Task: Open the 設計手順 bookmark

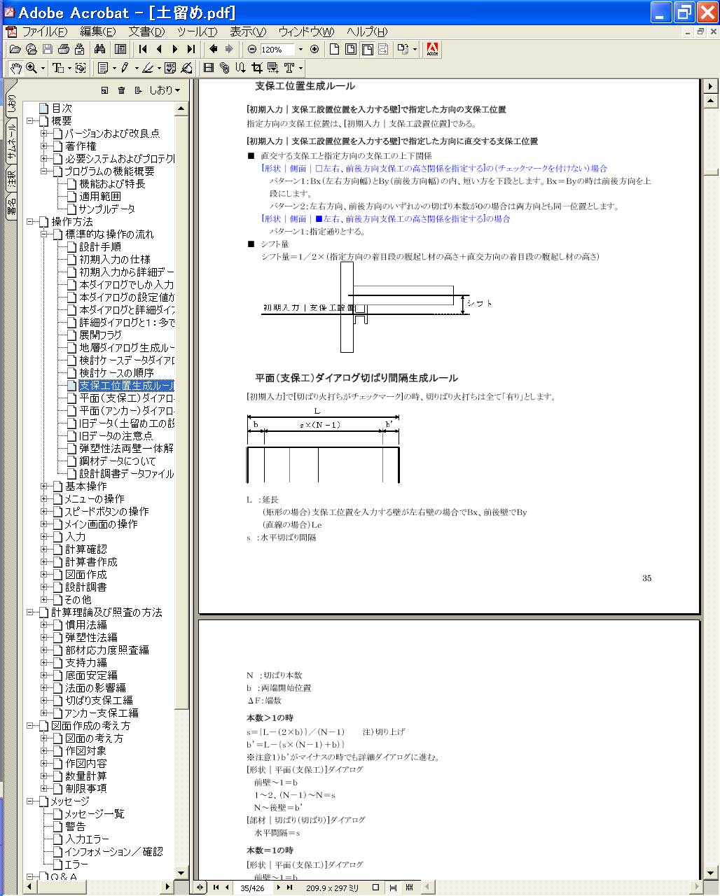Action: [100, 247]
